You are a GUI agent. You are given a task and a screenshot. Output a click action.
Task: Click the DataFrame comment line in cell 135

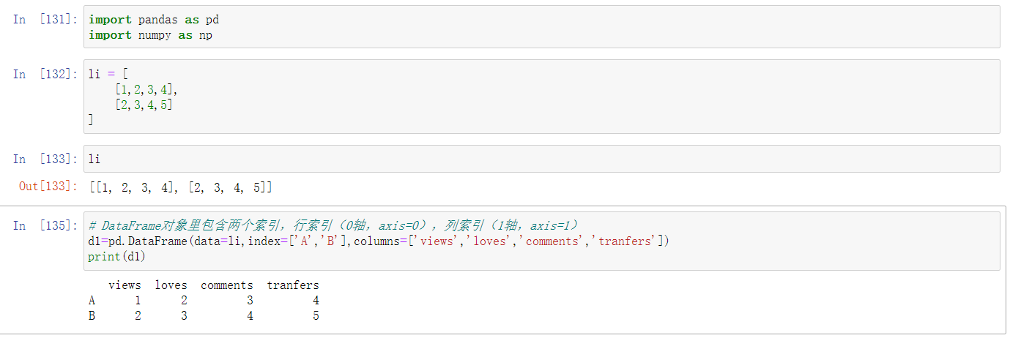point(333,225)
